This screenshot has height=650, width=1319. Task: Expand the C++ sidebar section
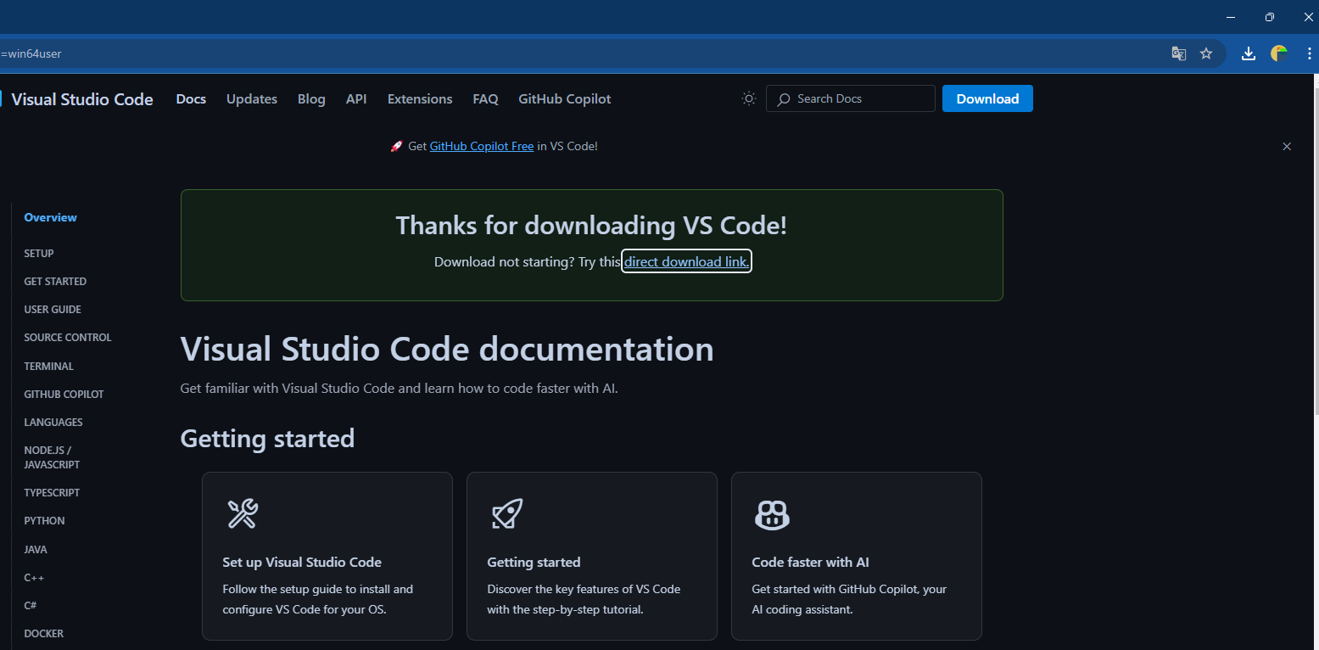tap(34, 578)
